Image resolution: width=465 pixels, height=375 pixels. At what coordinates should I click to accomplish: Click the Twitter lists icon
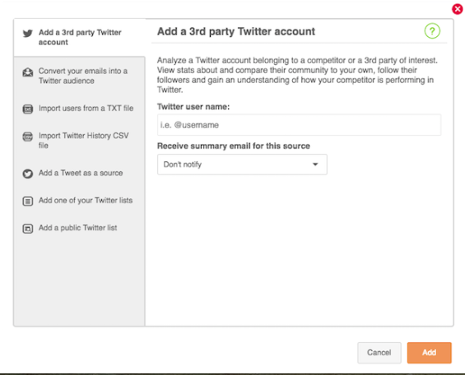coord(28,201)
